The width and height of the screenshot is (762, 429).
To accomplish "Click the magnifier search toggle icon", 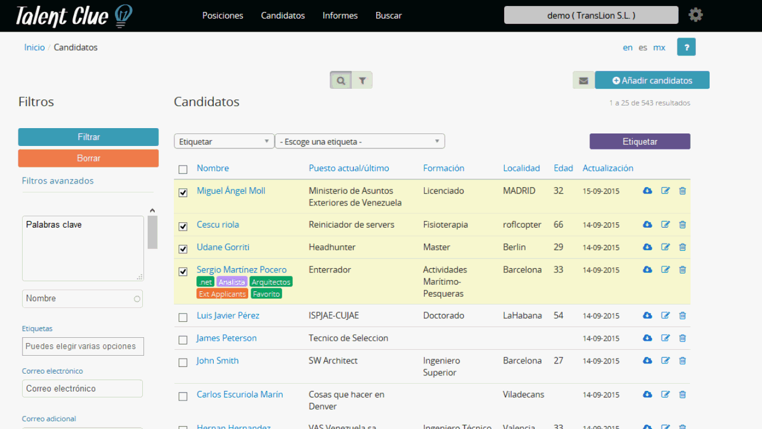I will pos(341,80).
